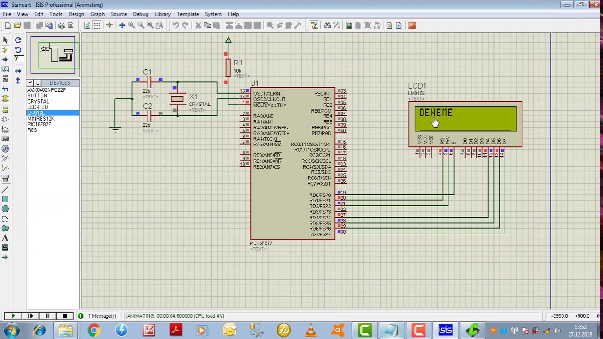This screenshot has width=603, height=339.
Task: Select the Selection Mode arrow tool
Action: (x=5, y=40)
